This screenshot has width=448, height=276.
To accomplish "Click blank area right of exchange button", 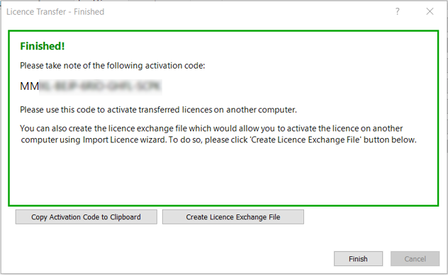I will [x=371, y=217].
